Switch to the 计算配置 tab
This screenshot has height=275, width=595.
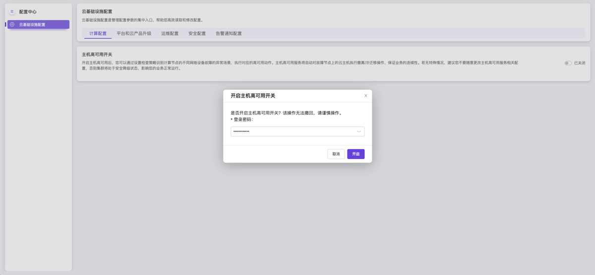click(x=98, y=34)
